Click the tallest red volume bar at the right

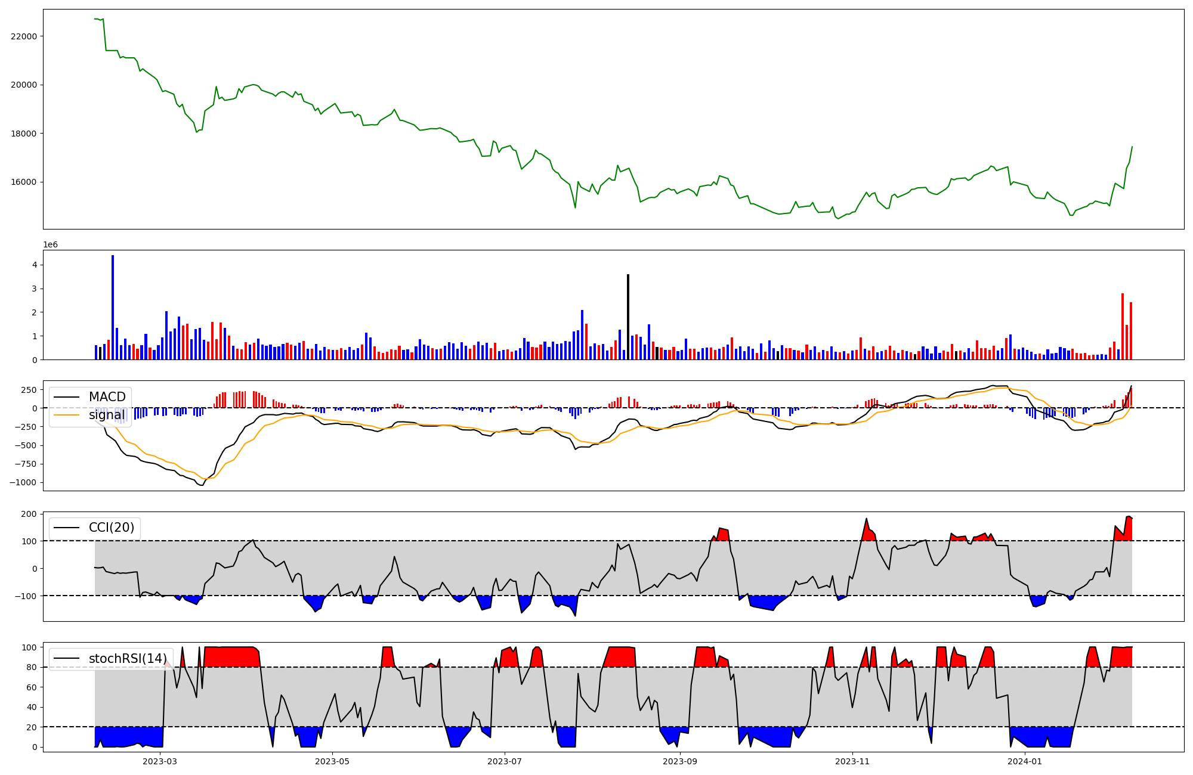[x=1123, y=326]
